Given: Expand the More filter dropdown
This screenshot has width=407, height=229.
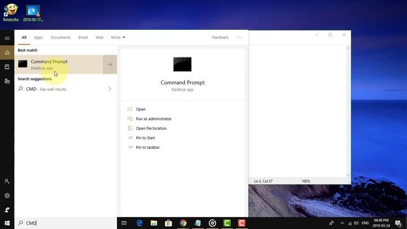Looking at the screenshot, I should (118, 38).
